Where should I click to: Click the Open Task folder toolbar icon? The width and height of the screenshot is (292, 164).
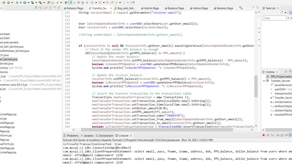(x=53, y=3)
